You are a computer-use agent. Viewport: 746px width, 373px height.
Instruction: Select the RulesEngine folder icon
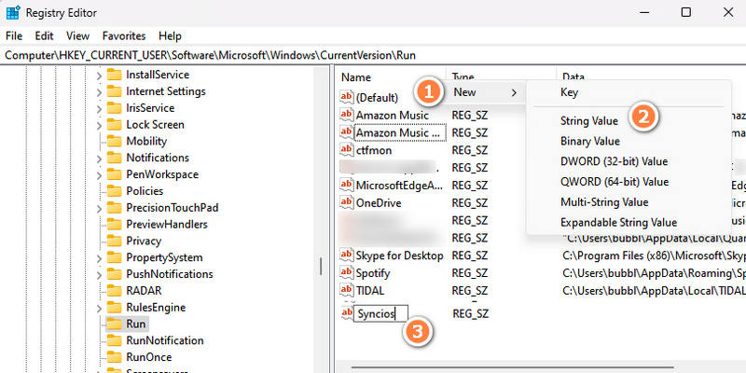pos(114,308)
